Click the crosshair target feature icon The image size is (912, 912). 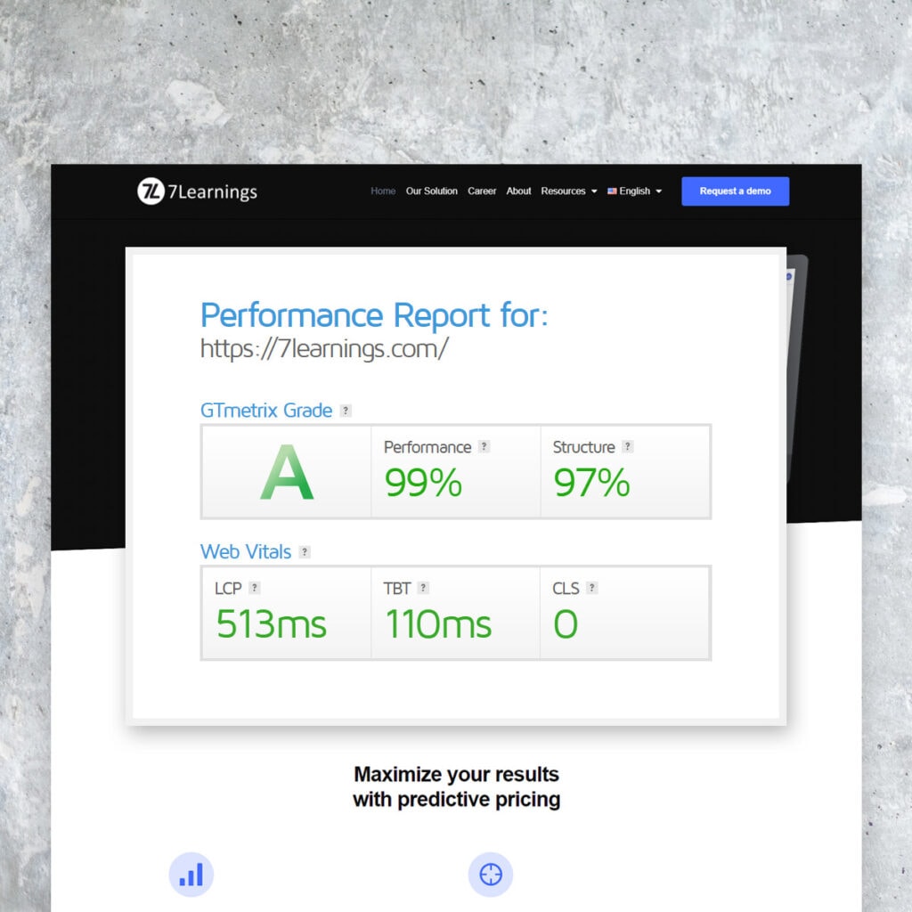pos(491,875)
